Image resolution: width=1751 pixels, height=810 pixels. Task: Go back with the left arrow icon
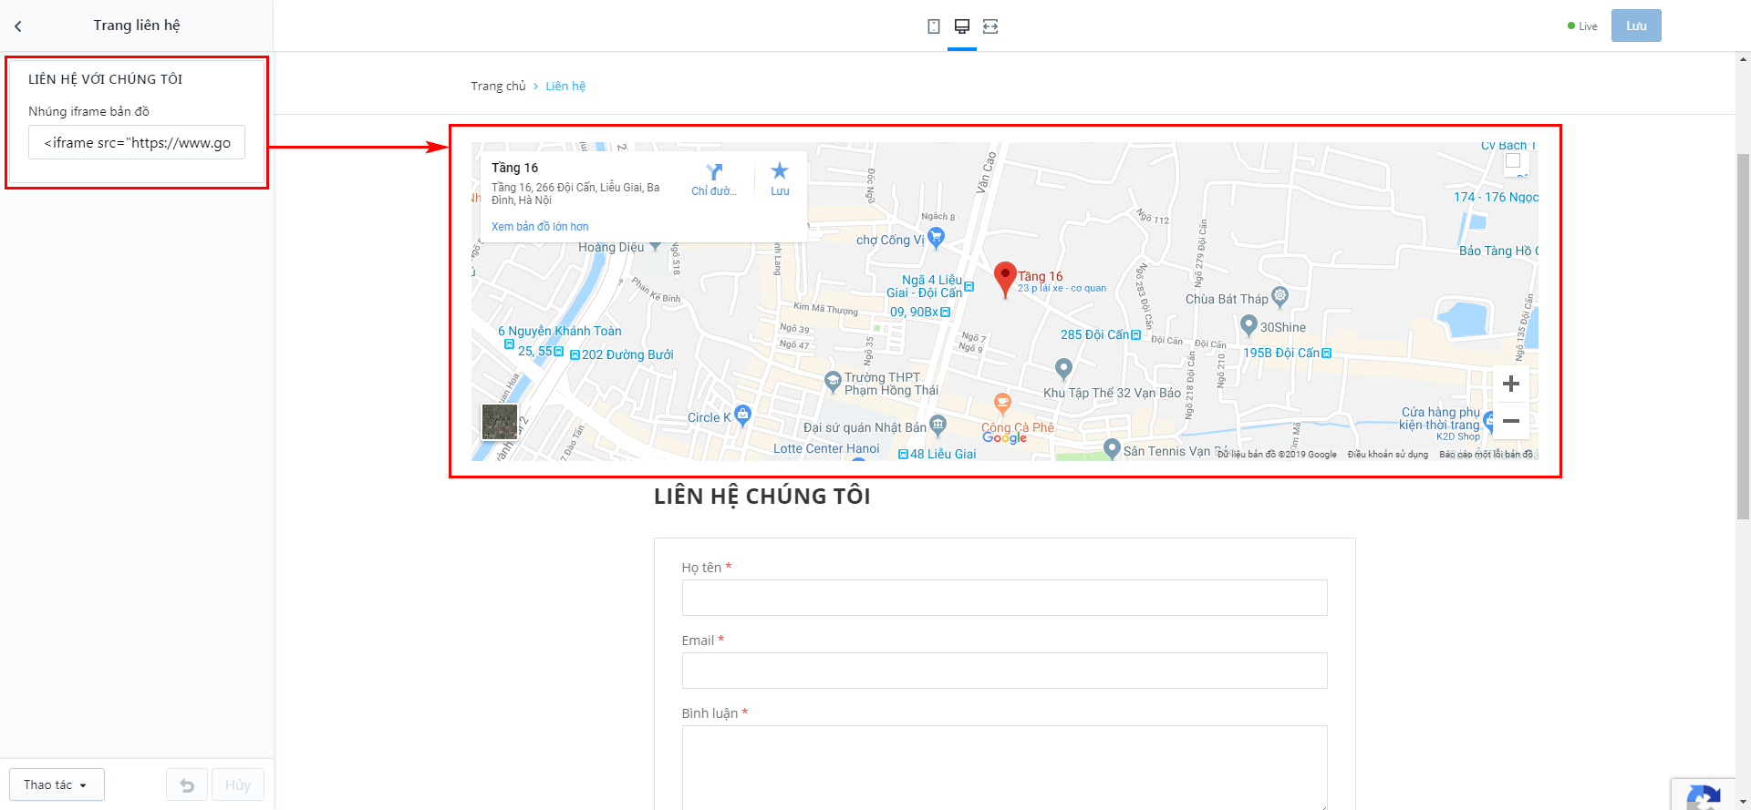point(18,26)
